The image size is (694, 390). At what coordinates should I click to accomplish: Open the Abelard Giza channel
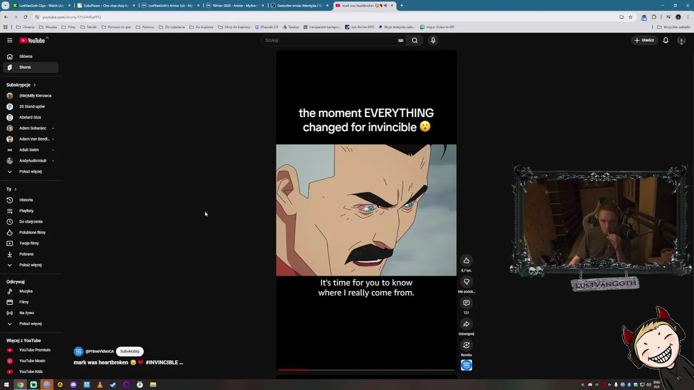[x=30, y=118]
